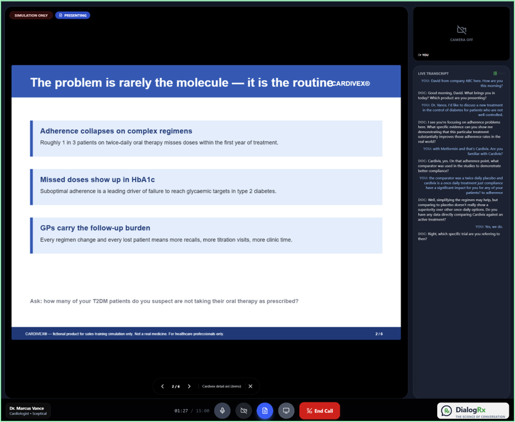Image resolution: width=515 pixels, height=422 pixels.
Task: Click the CARDIVEX® brand label on slide
Action: (x=351, y=84)
